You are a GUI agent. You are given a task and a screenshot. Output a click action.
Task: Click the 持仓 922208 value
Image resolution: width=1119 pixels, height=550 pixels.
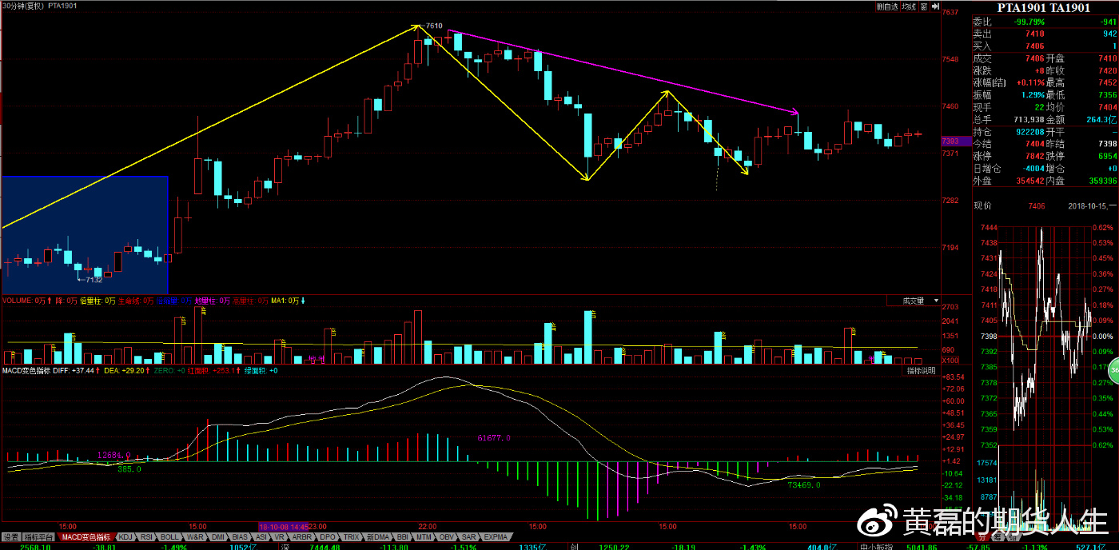coord(1031,131)
